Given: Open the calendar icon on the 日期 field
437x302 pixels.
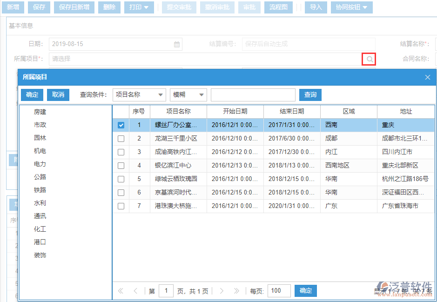Looking at the screenshot, I should pyautogui.click(x=176, y=43).
